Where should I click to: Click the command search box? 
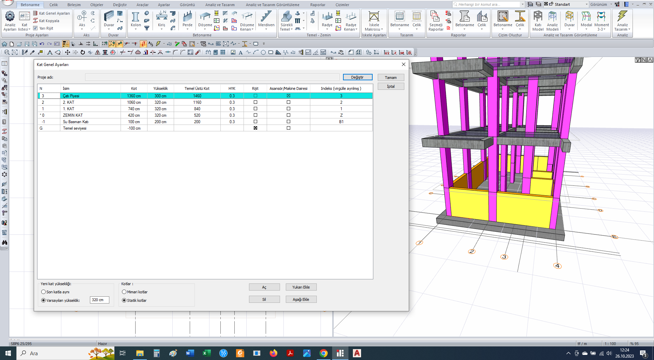pos(488,4)
